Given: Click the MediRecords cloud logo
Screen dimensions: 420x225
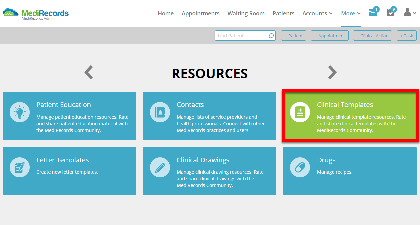Looking at the screenshot, I should [11, 13].
